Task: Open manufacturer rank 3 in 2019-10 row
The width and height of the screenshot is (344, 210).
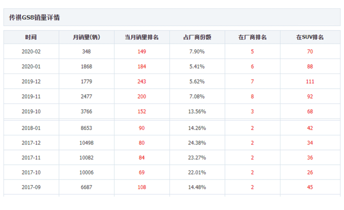Action: (252, 112)
